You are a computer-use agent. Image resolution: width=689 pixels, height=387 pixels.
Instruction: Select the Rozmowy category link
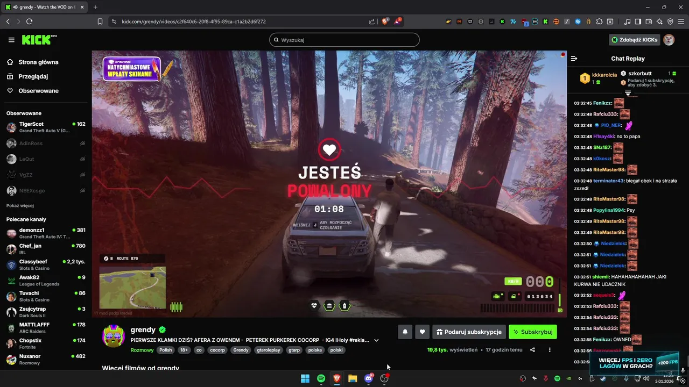pyautogui.click(x=142, y=350)
